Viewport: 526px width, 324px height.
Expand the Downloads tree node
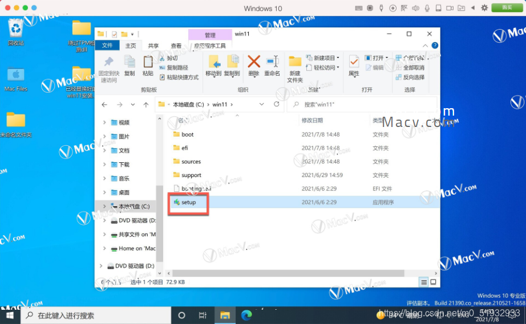[104, 165]
